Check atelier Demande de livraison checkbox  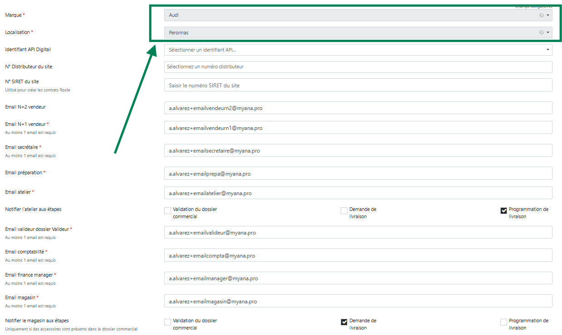tap(344, 211)
